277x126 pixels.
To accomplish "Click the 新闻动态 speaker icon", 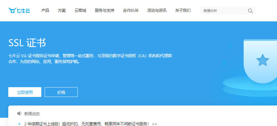I will click(x=19, y=113).
